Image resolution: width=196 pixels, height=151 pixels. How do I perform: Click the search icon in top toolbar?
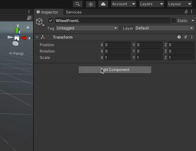77,4
